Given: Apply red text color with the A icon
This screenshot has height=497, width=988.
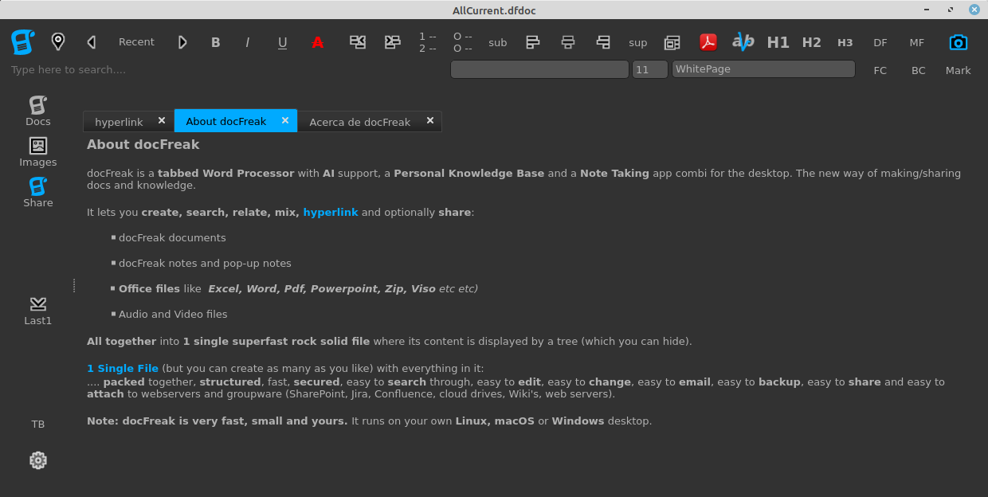Looking at the screenshot, I should [x=317, y=42].
